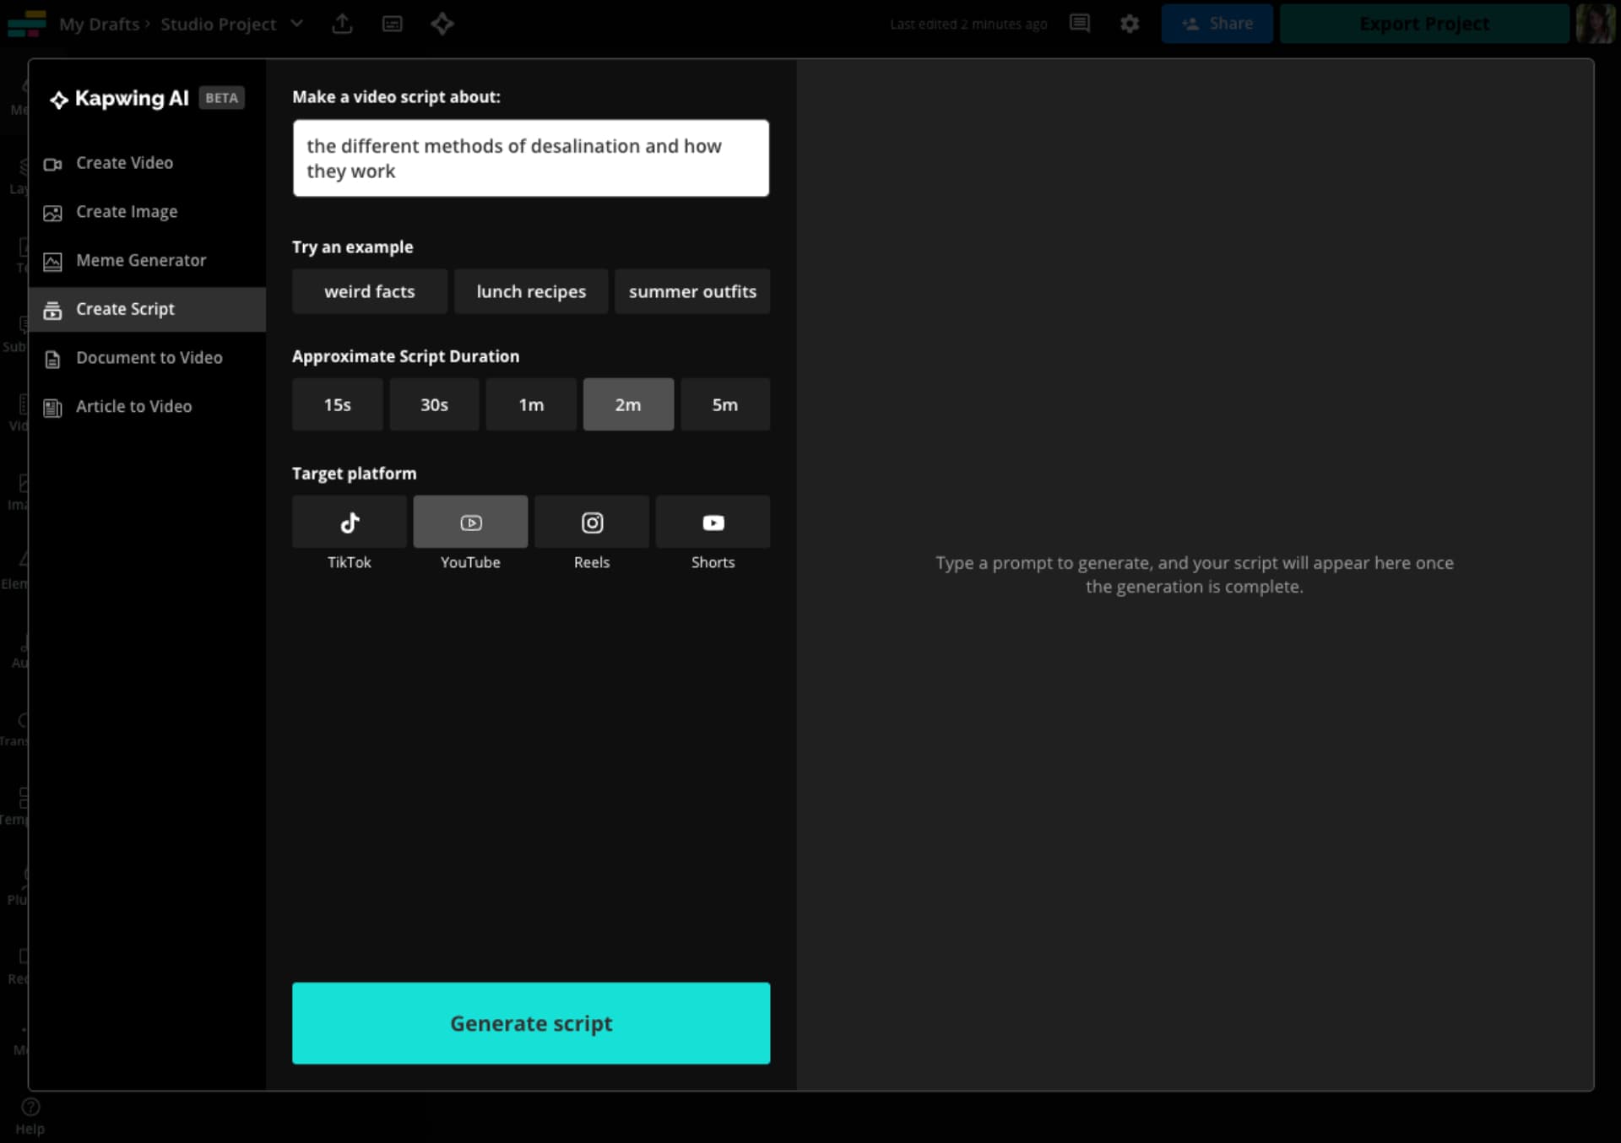This screenshot has width=1621, height=1143.
Task: Set script duration to 15s
Action: 337,405
